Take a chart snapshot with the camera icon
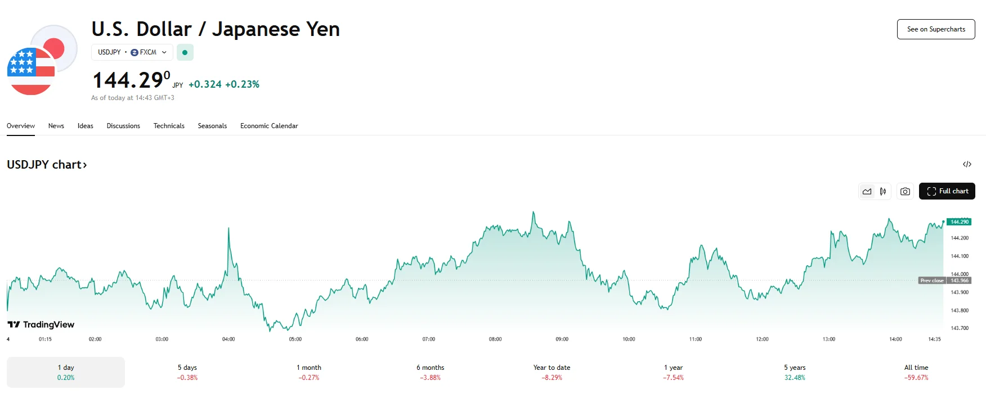Image resolution: width=986 pixels, height=403 pixels. 905,192
